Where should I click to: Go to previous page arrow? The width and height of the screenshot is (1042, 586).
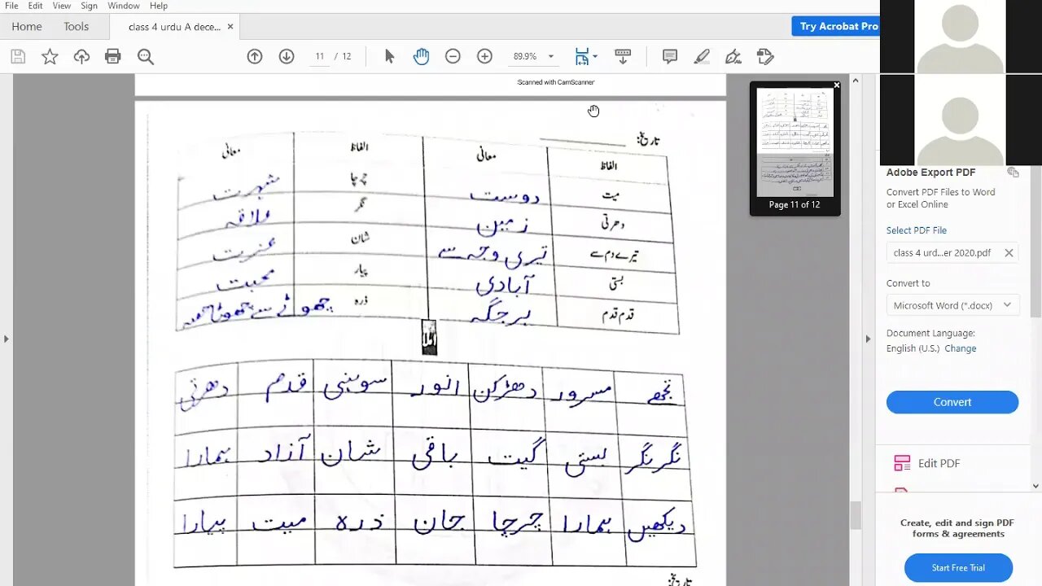click(x=255, y=56)
